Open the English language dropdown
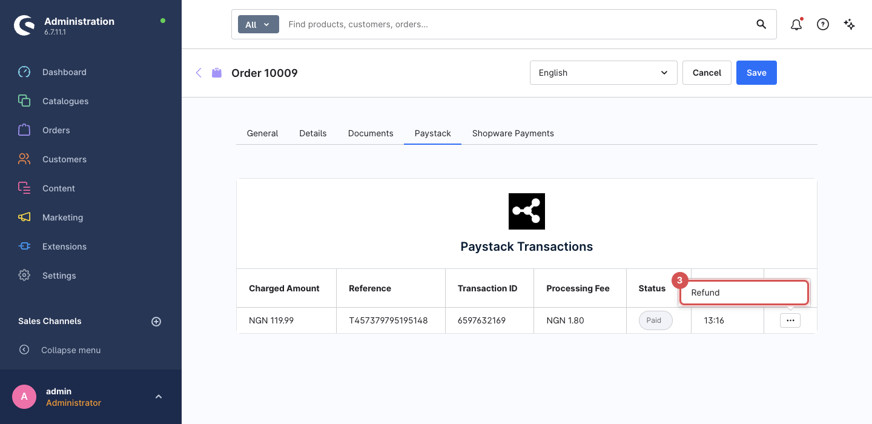The width and height of the screenshot is (872, 424). tap(604, 73)
